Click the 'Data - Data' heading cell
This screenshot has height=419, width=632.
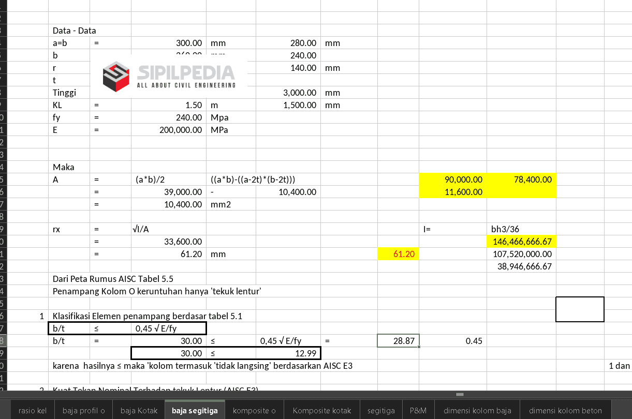pyautogui.click(x=75, y=31)
